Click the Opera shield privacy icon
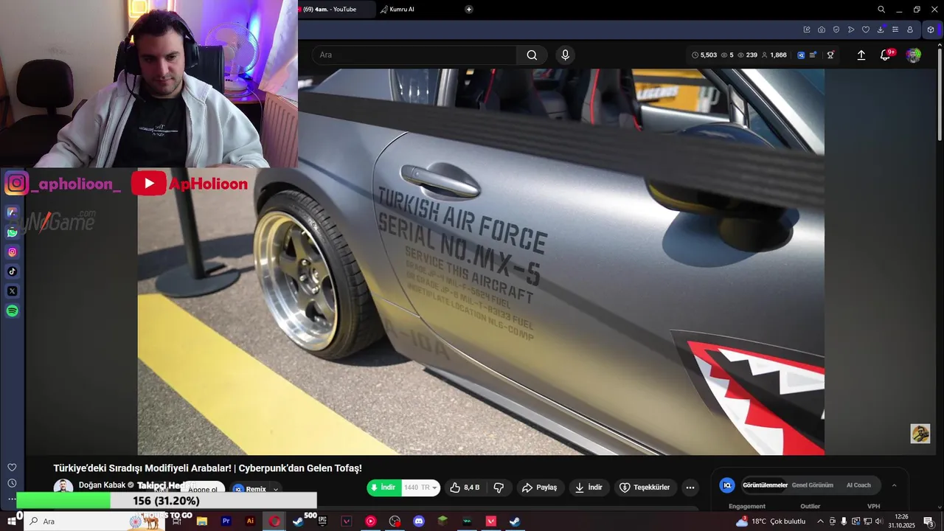The width and height of the screenshot is (944, 531). pos(836,29)
